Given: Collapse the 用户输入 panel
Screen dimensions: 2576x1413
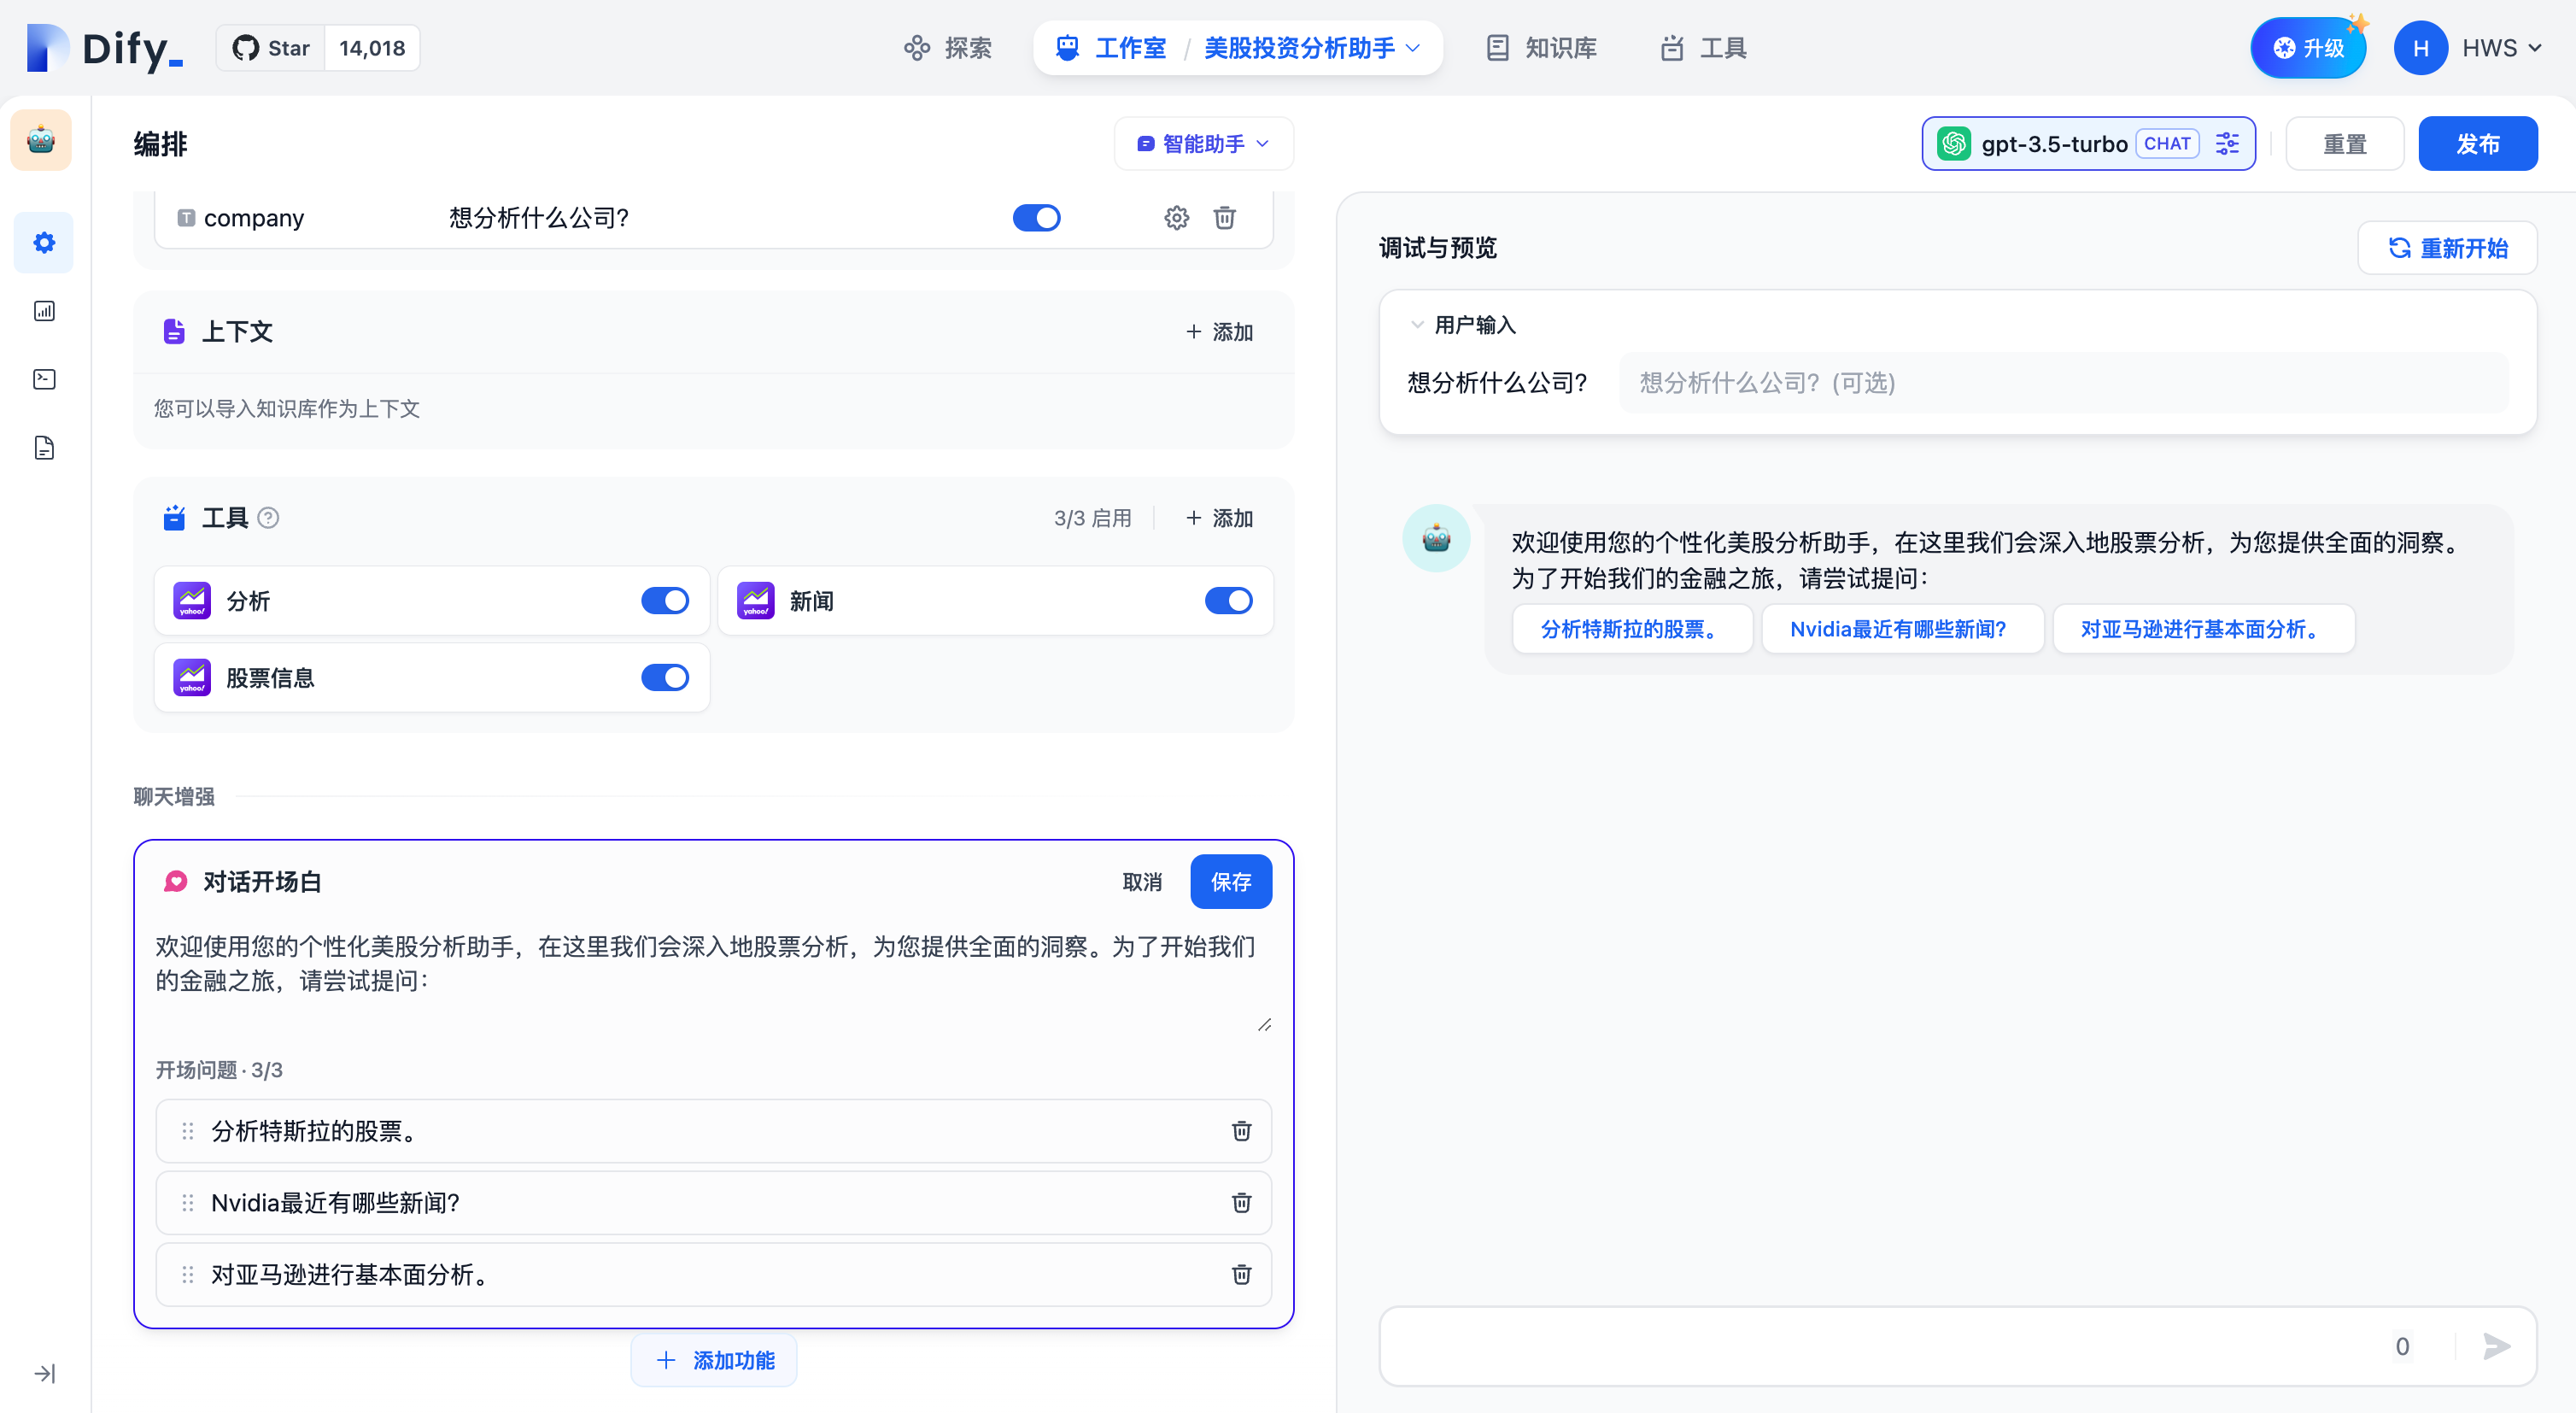Looking at the screenshot, I should pos(1416,324).
